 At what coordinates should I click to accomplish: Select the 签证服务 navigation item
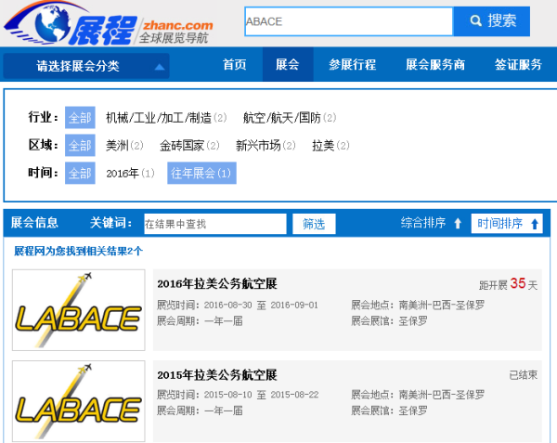(518, 65)
